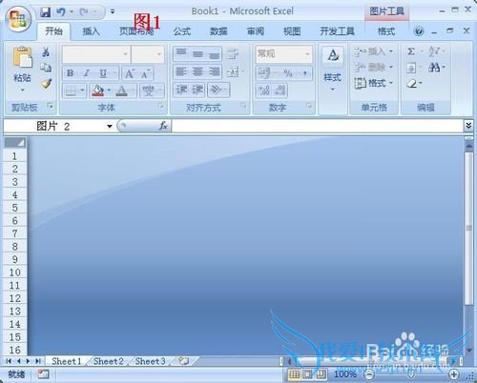Switch to the 插入 tab
This screenshot has height=383, width=477.
coord(92,31)
